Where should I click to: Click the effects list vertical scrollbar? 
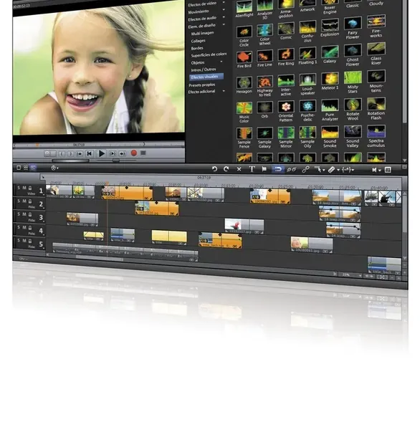pyautogui.click(x=405, y=62)
